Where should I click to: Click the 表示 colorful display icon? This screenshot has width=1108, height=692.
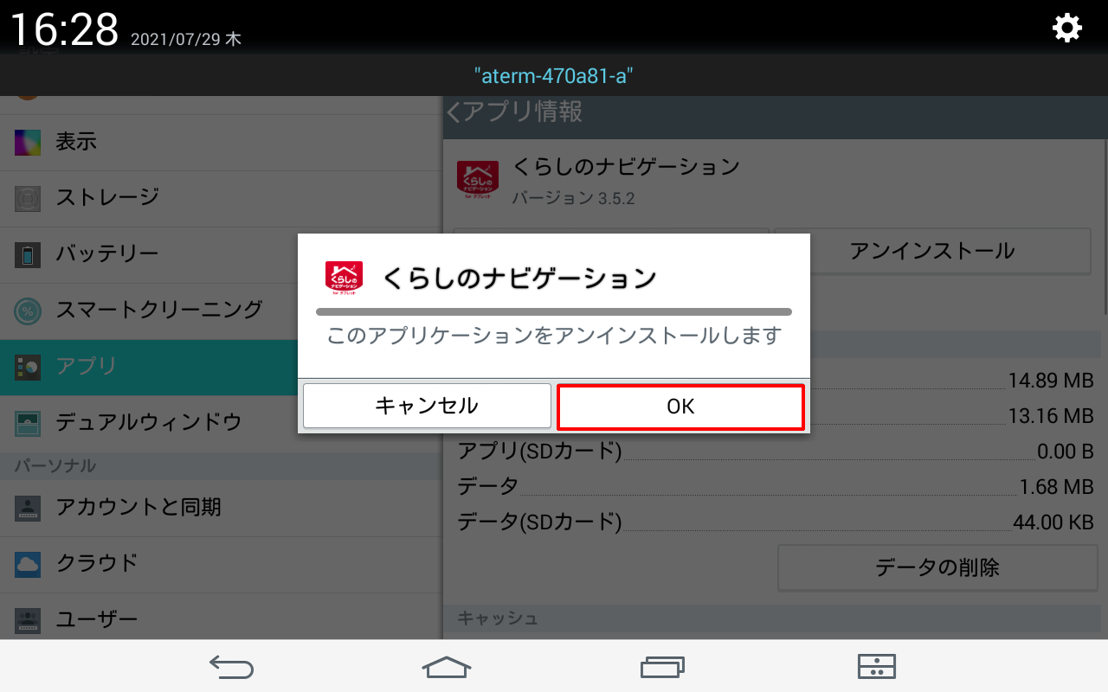point(28,143)
